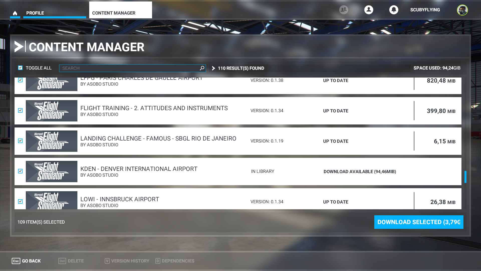Image resolution: width=481 pixels, height=271 pixels.
Task: Click the LOWI Innsbruck package thumbnail
Action: 52,200
